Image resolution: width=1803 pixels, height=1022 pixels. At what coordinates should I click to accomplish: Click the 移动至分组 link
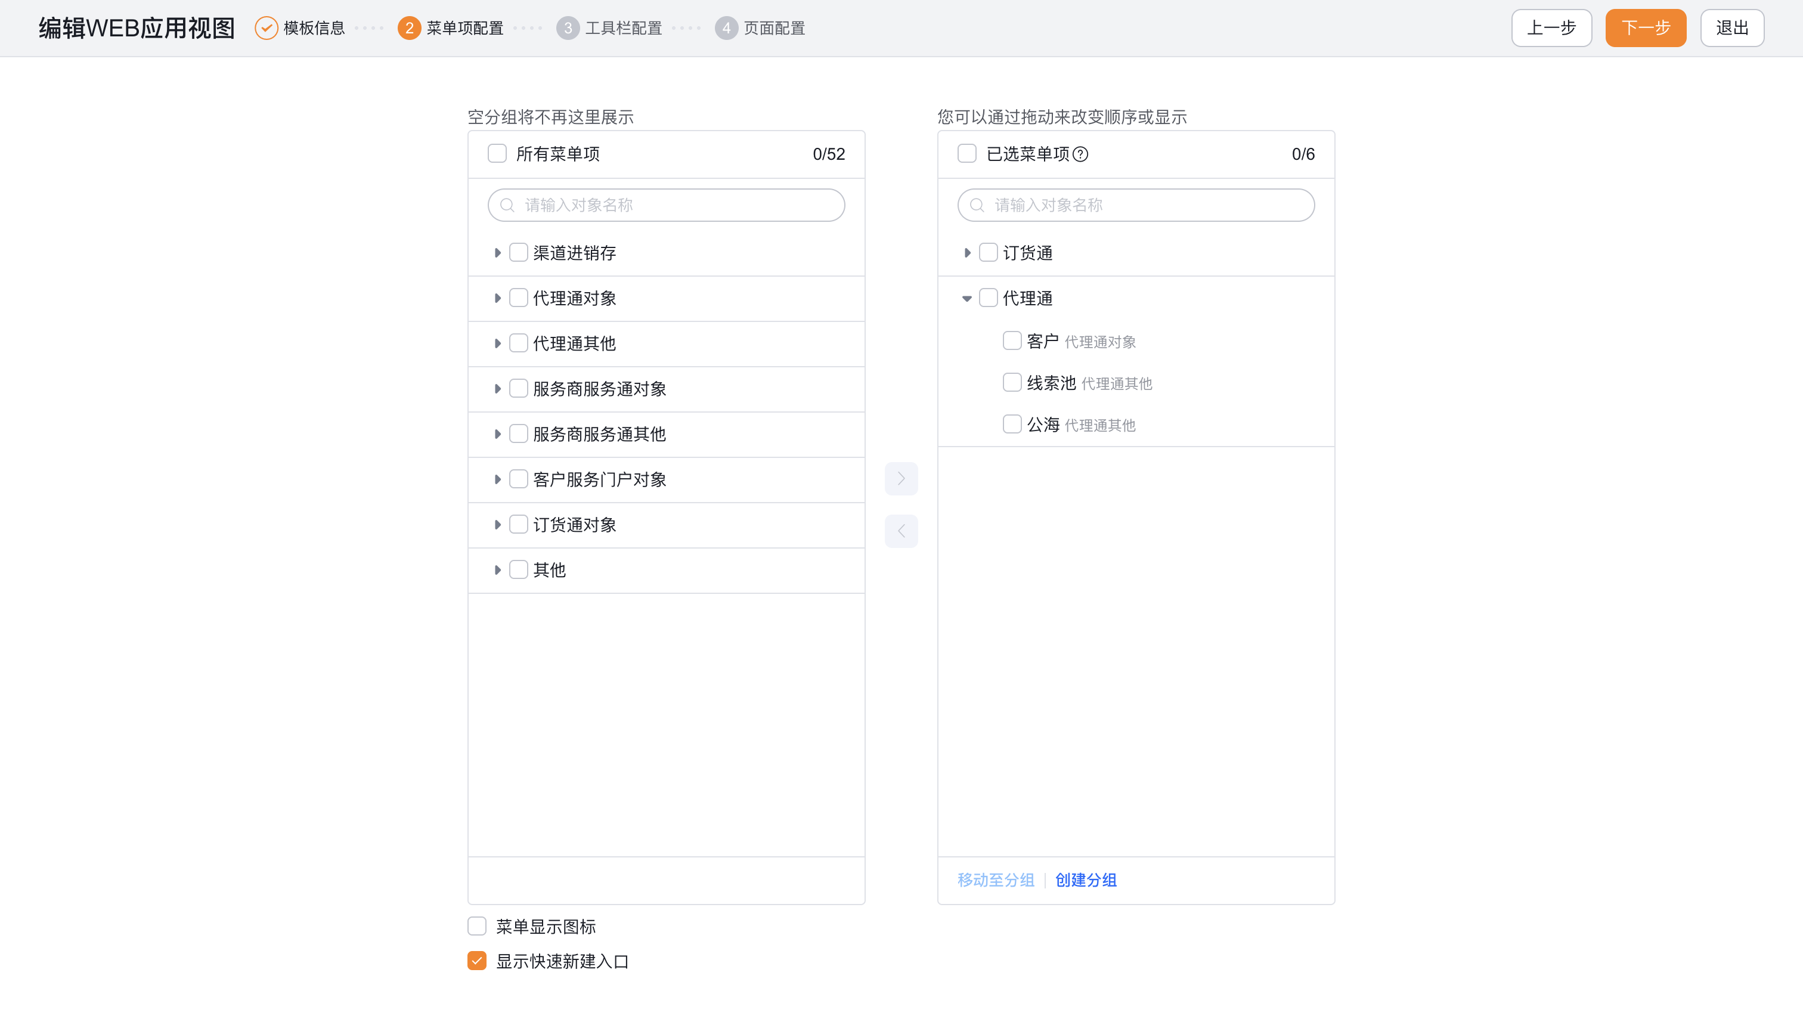996,880
